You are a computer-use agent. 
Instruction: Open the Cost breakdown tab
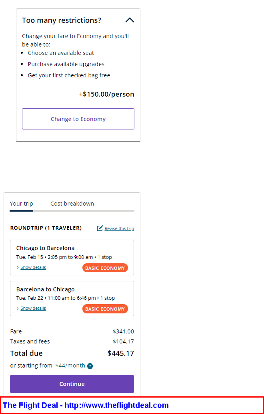(72, 204)
